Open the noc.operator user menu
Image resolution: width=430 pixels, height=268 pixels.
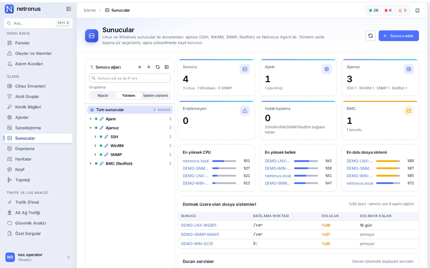(x=38, y=257)
